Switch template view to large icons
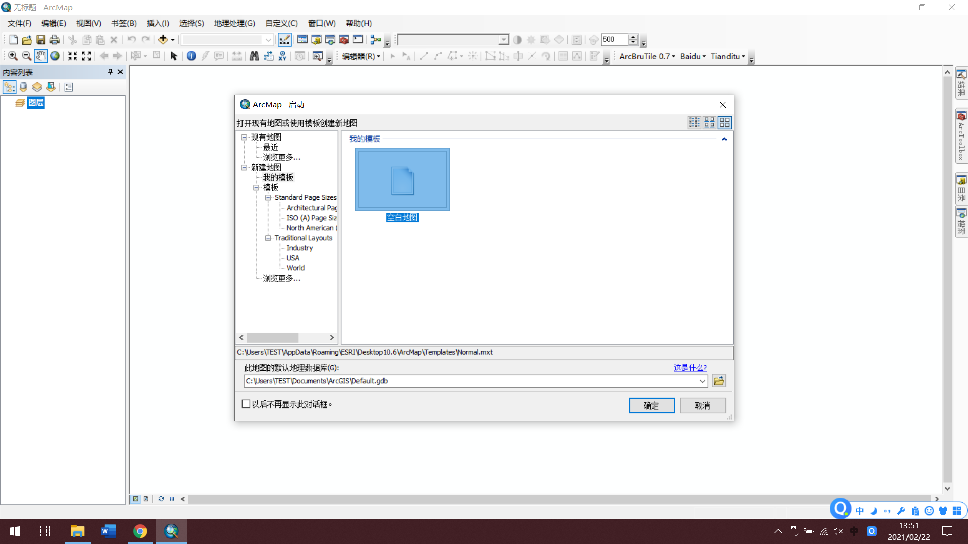The image size is (968, 544). pos(724,123)
